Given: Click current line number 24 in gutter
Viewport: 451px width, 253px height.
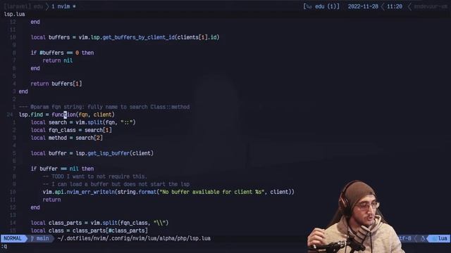Looking at the screenshot, I should pyautogui.click(x=9, y=115).
